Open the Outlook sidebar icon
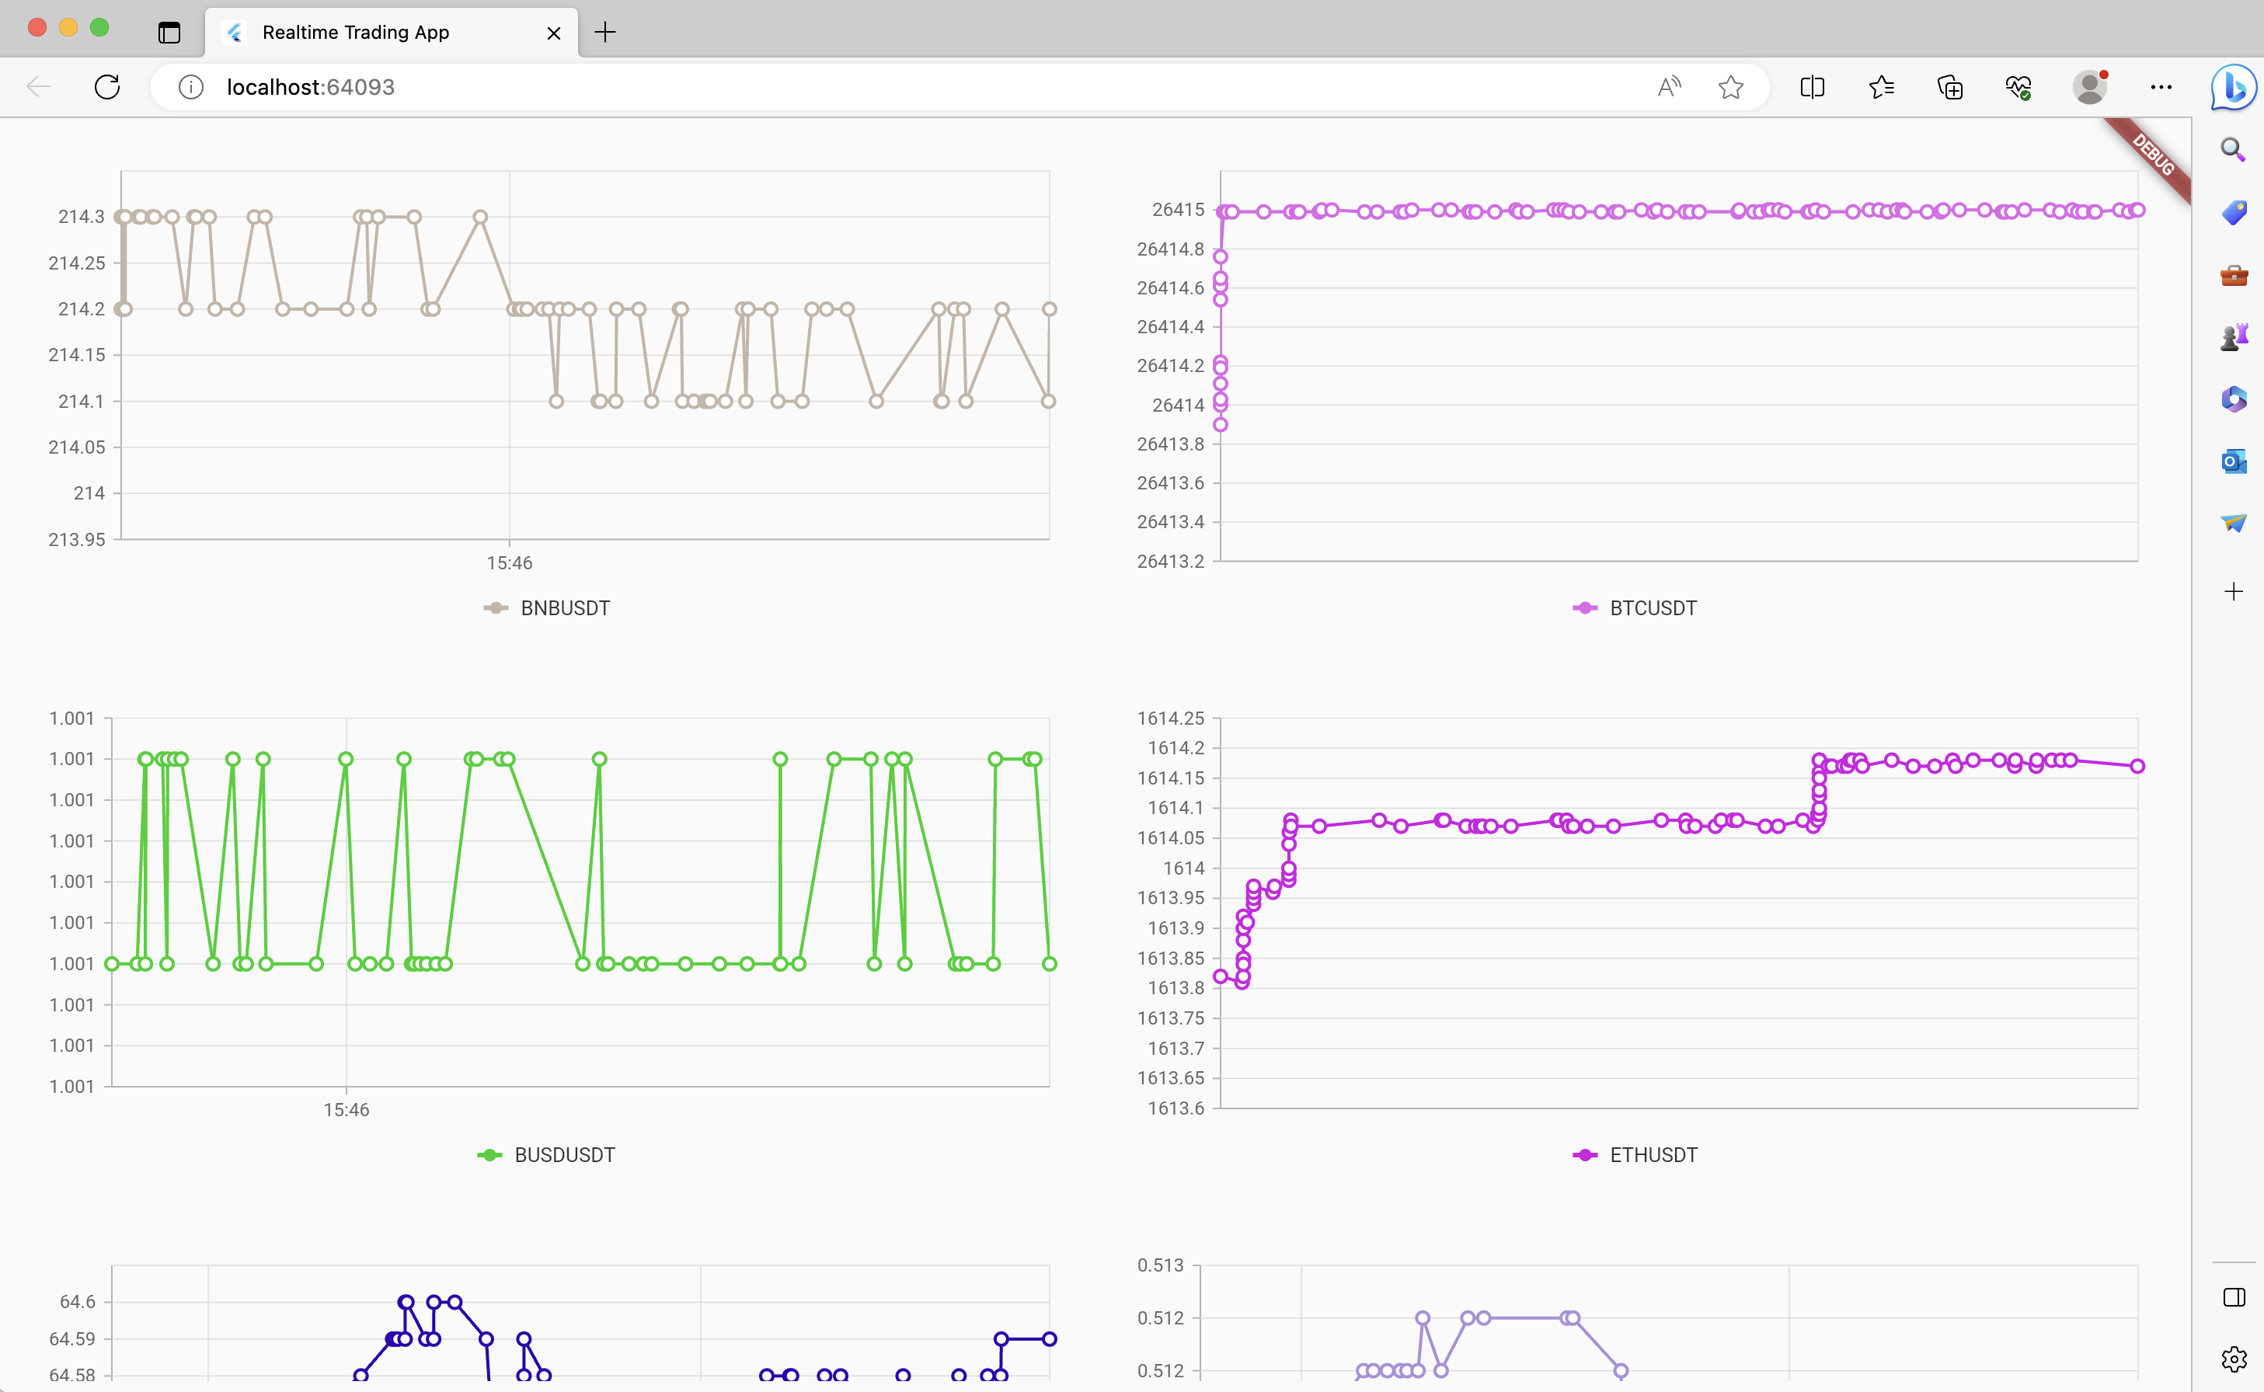The width and height of the screenshot is (2264, 1392). click(2233, 461)
